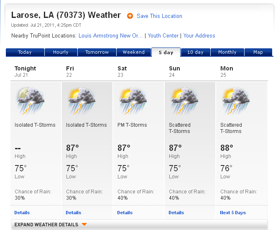Click Sunday's scattered T-storms icon

click(185, 101)
